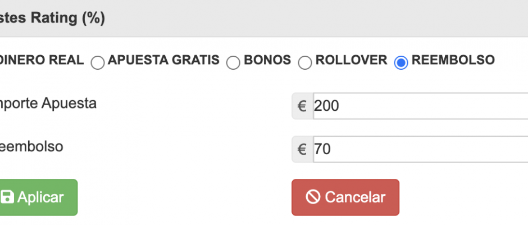Click the euro symbol beside Importe Apuesta
This screenshot has width=528, height=225.
[302, 106]
